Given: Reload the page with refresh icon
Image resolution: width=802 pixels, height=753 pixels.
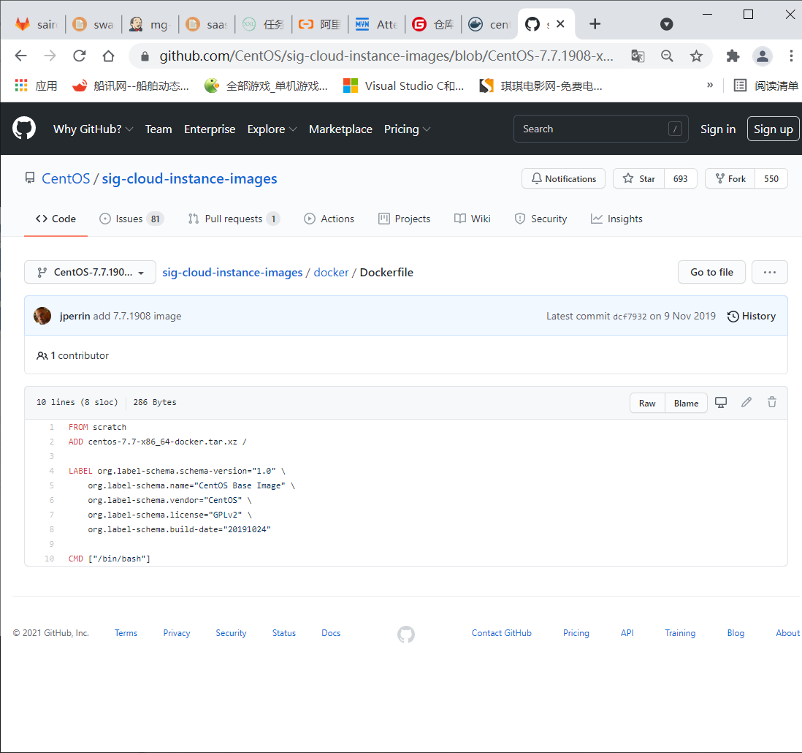Looking at the screenshot, I should 79,56.
